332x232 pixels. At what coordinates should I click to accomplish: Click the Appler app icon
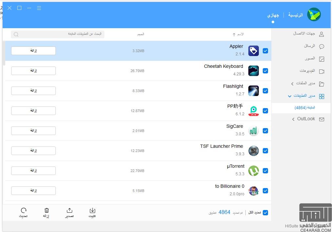pyautogui.click(x=254, y=51)
